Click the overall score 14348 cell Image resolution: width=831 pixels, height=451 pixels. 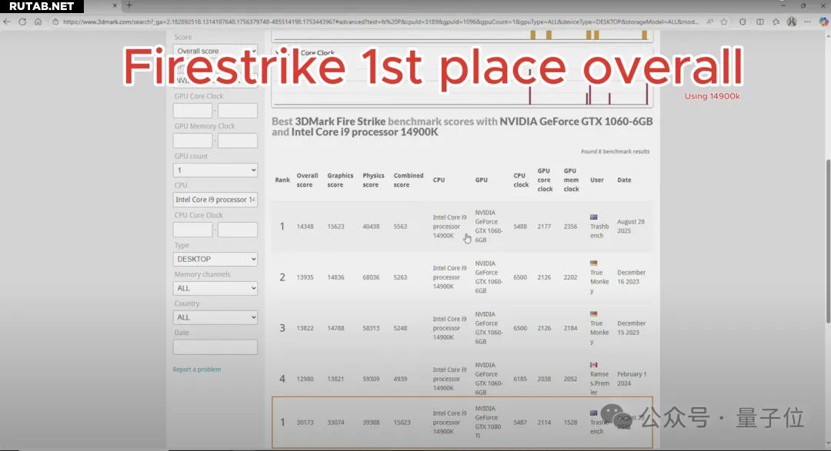pos(305,227)
